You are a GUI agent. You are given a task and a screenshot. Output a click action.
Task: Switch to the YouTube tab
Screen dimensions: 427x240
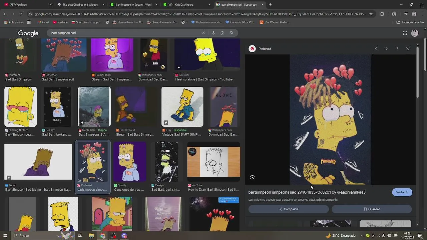click(27, 4)
